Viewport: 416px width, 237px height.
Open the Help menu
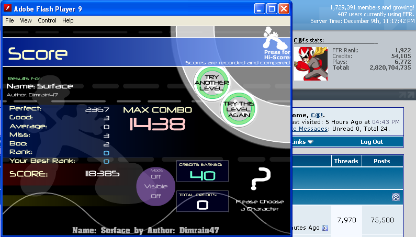68,20
